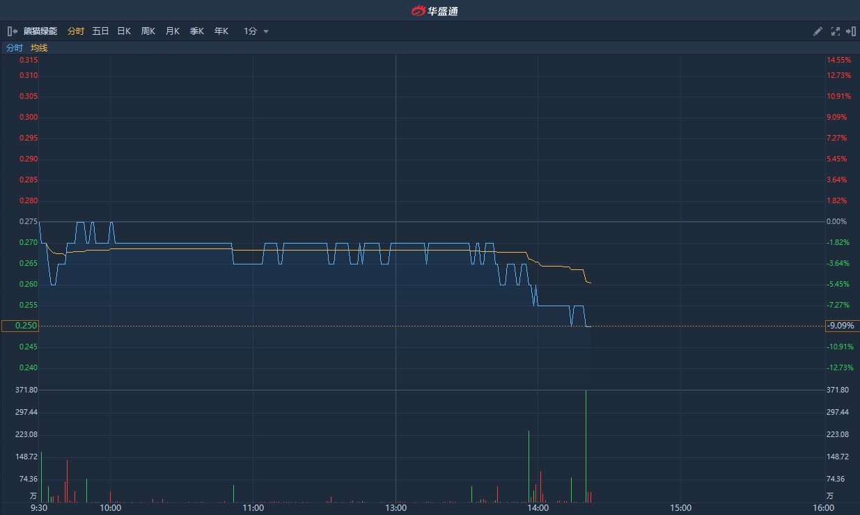Open the 1分 minute interval dropdown
Image resolution: width=860 pixels, height=515 pixels.
(256, 31)
